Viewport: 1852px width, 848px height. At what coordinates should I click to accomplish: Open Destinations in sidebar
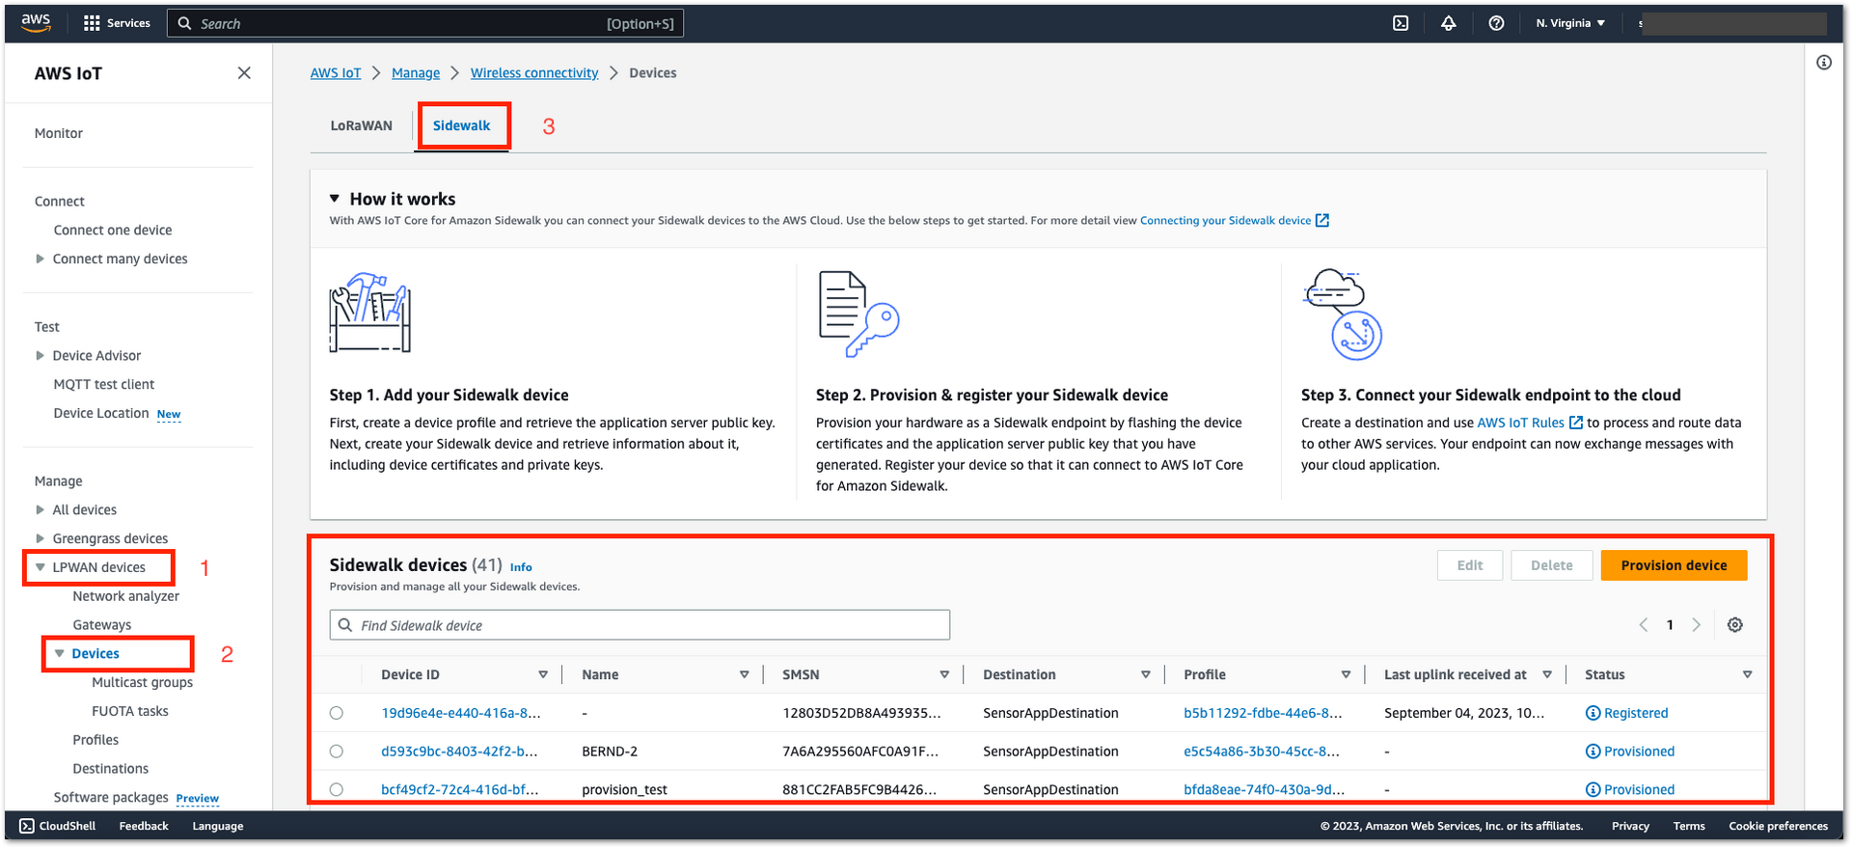point(111,769)
